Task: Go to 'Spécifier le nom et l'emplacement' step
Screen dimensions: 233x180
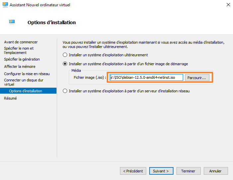Action: 19,50
